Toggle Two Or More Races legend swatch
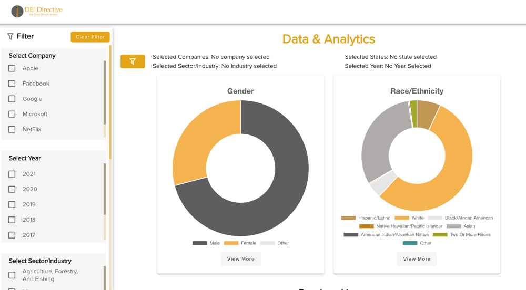Image resolution: width=526 pixels, height=290 pixels. 440,235
